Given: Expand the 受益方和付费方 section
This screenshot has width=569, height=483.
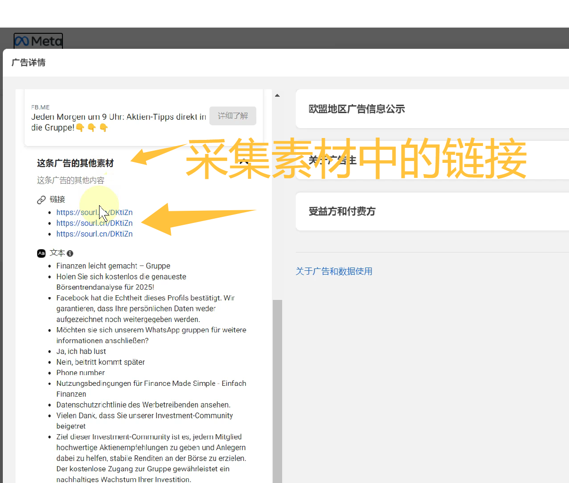Looking at the screenshot, I should click(x=342, y=212).
